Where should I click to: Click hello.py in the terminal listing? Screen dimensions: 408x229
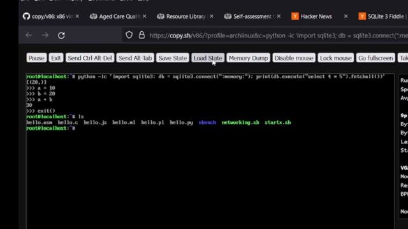coord(181,123)
